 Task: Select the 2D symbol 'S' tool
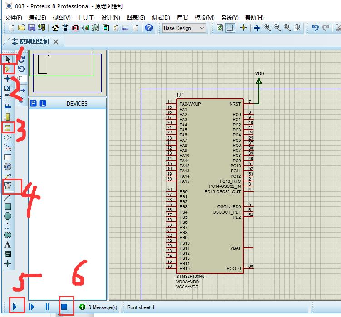8,254
